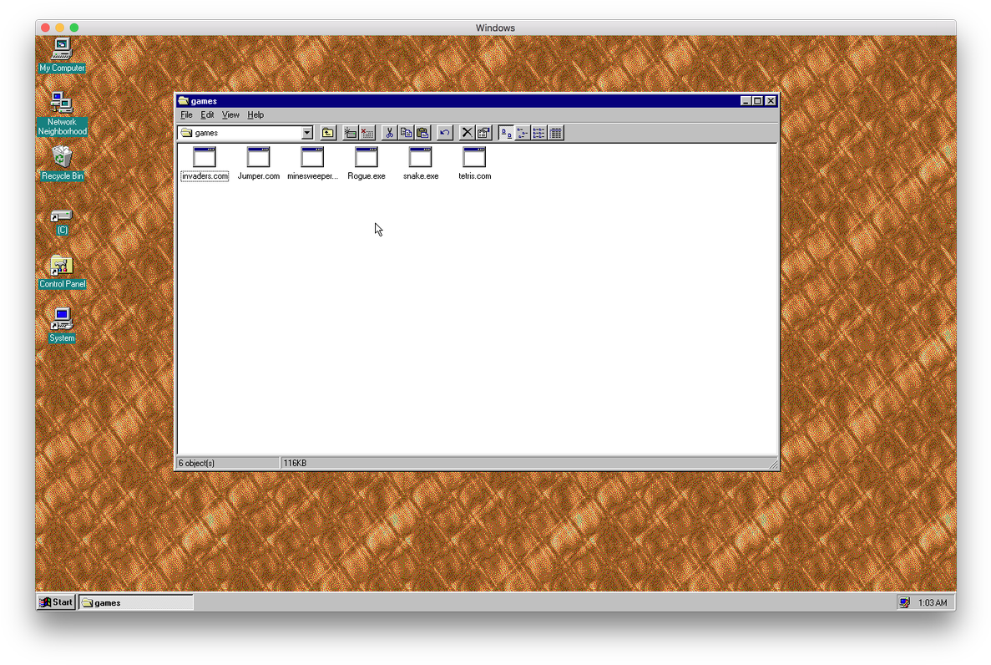Open the View menu

coord(230,115)
